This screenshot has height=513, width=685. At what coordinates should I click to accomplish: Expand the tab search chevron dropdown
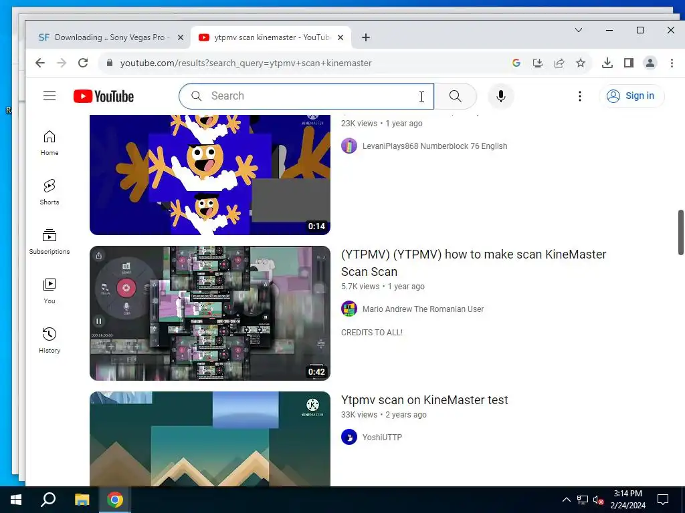tap(579, 30)
